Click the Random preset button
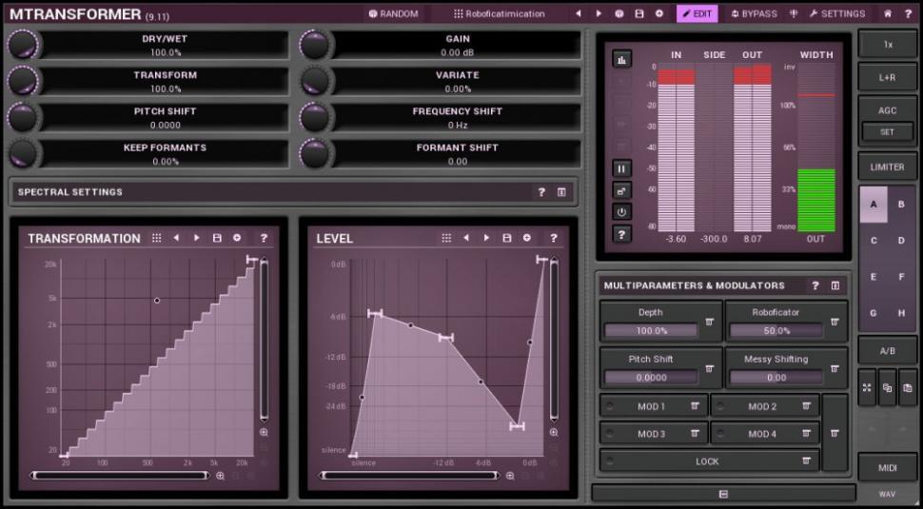Screen dimensions: 923x509 pos(393,13)
